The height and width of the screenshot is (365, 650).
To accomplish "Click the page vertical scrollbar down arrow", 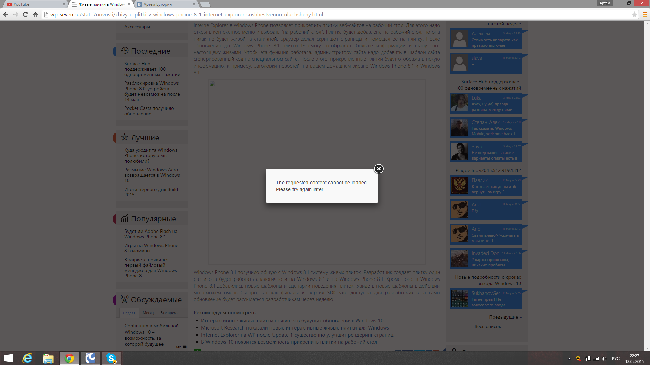I will tap(647, 348).
